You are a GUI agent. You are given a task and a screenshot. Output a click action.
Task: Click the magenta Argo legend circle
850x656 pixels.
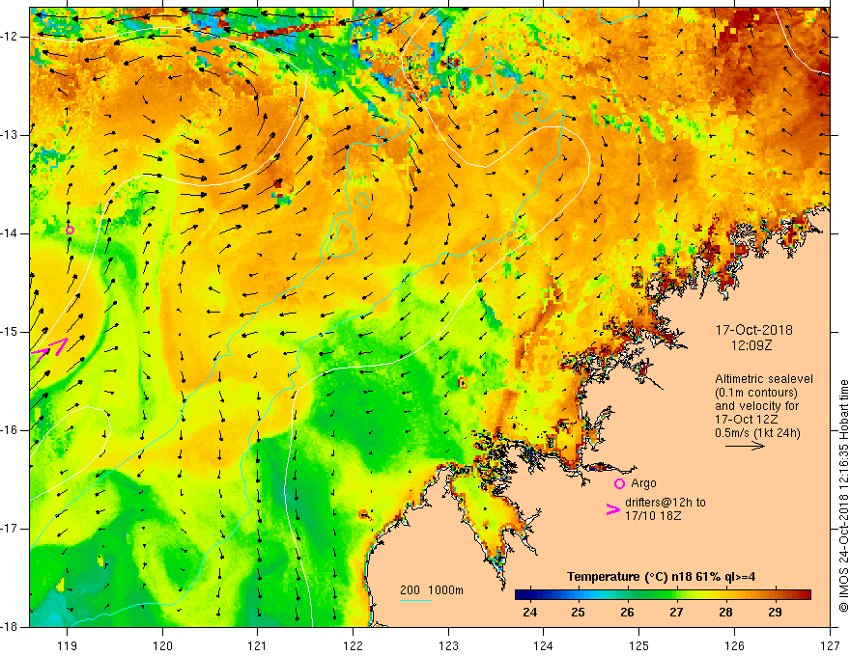point(619,483)
